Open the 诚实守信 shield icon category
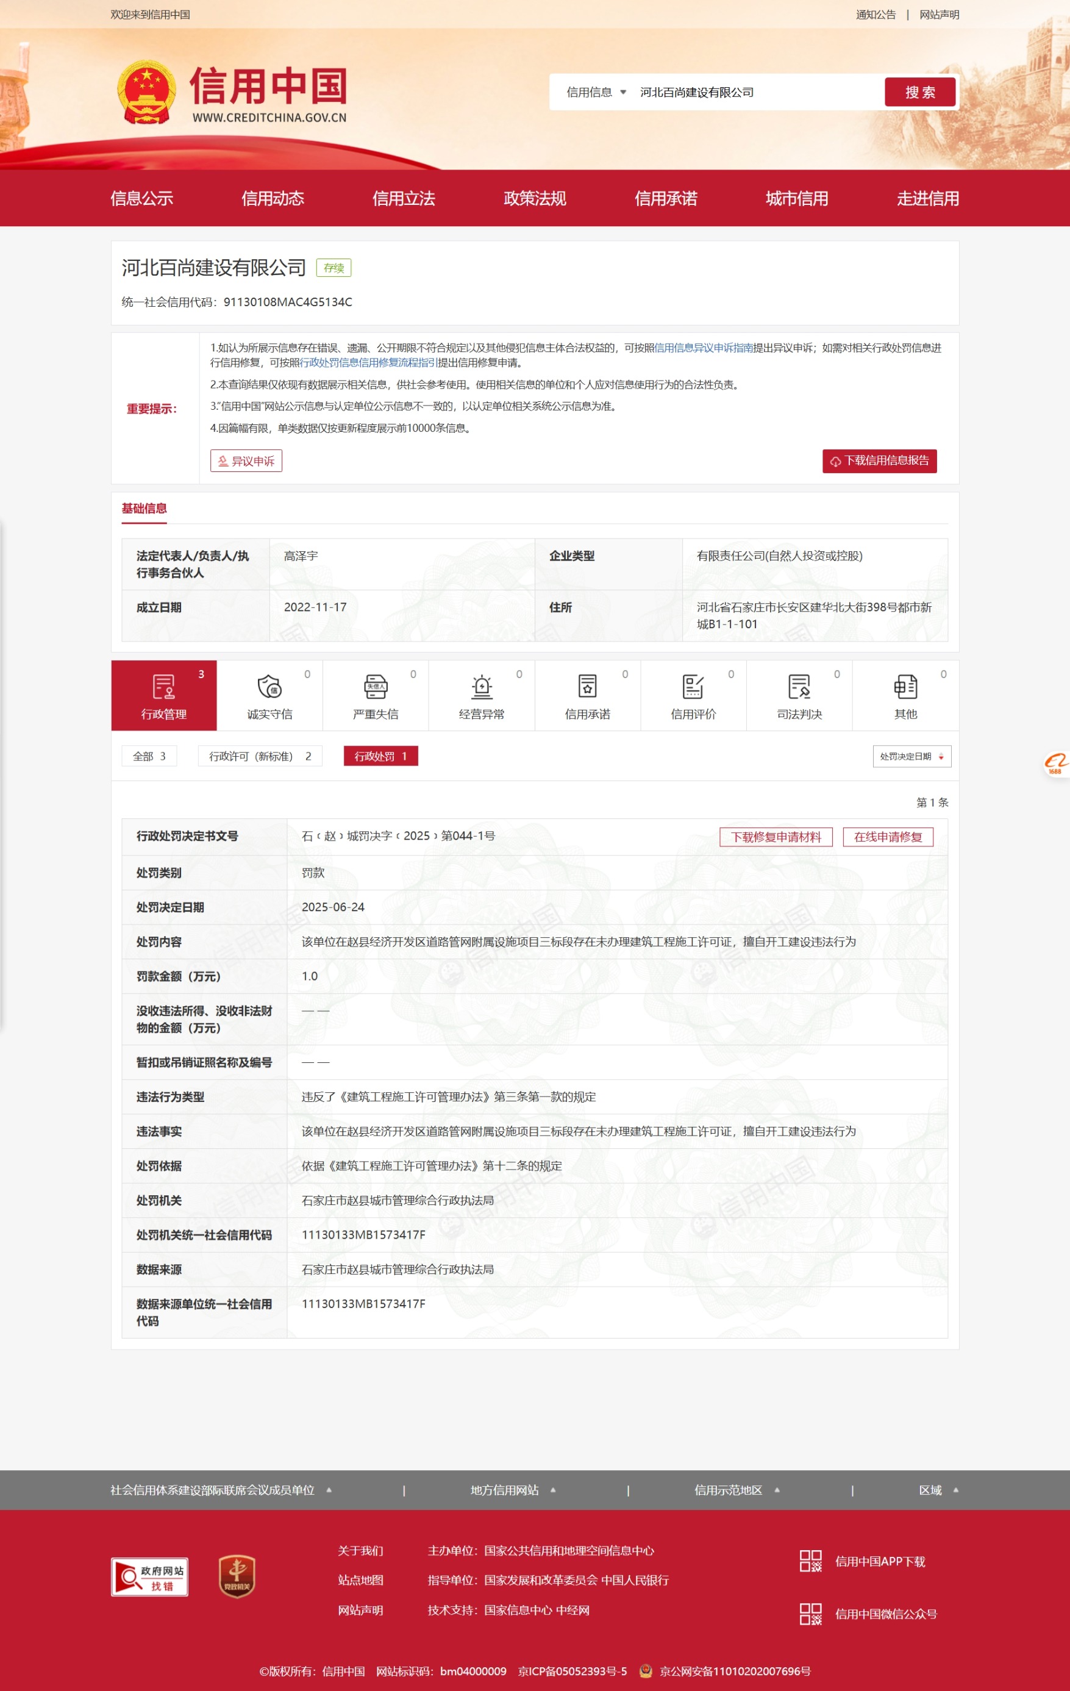The image size is (1070, 1691). click(x=269, y=695)
